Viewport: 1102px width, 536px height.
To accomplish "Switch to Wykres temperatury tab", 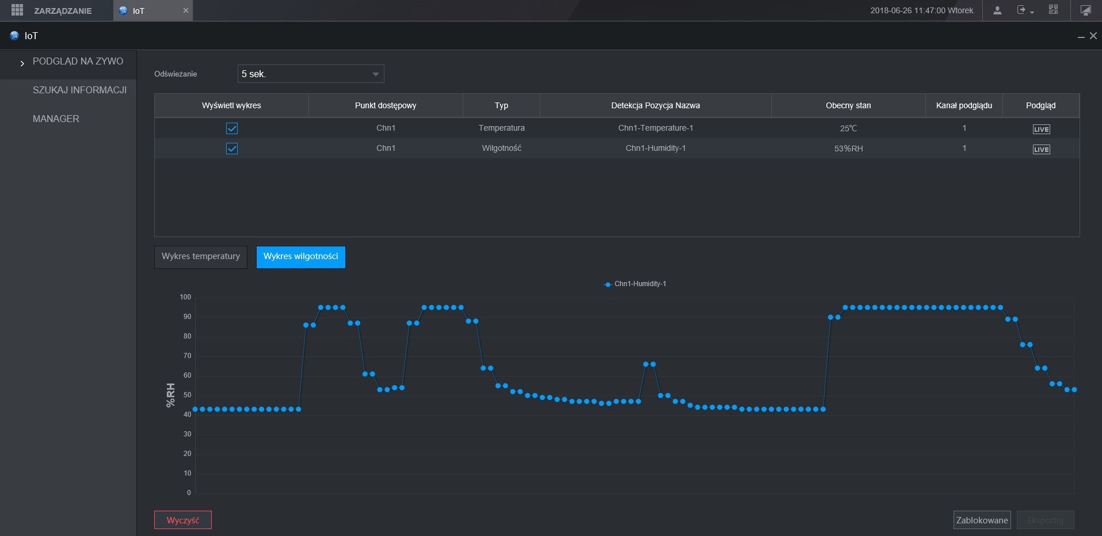I will (x=201, y=257).
